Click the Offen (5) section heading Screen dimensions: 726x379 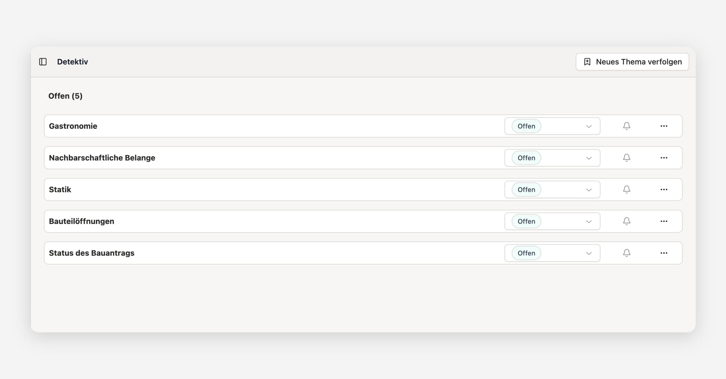[65, 96]
